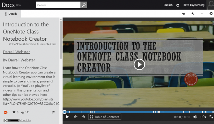
Task: Like the doc with heart-check icon
Action: point(184,14)
